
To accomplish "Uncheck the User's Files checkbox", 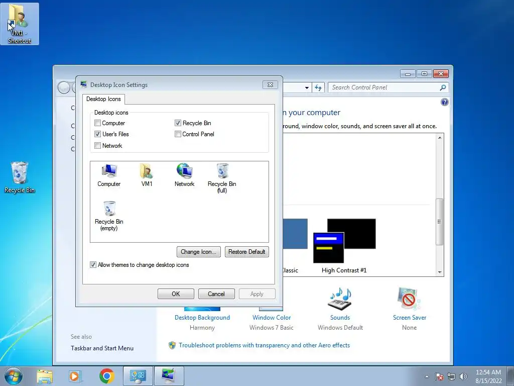I will tap(97, 134).
